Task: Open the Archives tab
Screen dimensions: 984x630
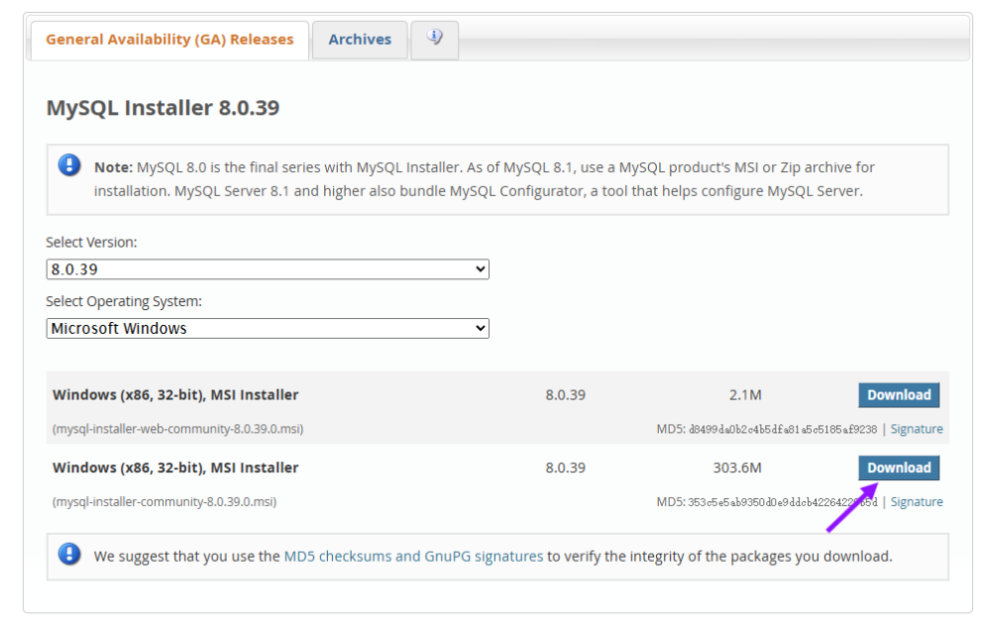Action: click(360, 40)
